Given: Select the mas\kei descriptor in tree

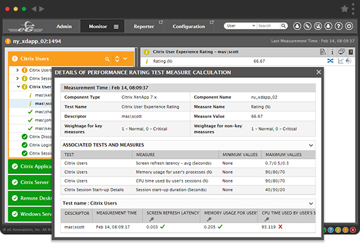Looking at the screenshot, I should (43, 95).
